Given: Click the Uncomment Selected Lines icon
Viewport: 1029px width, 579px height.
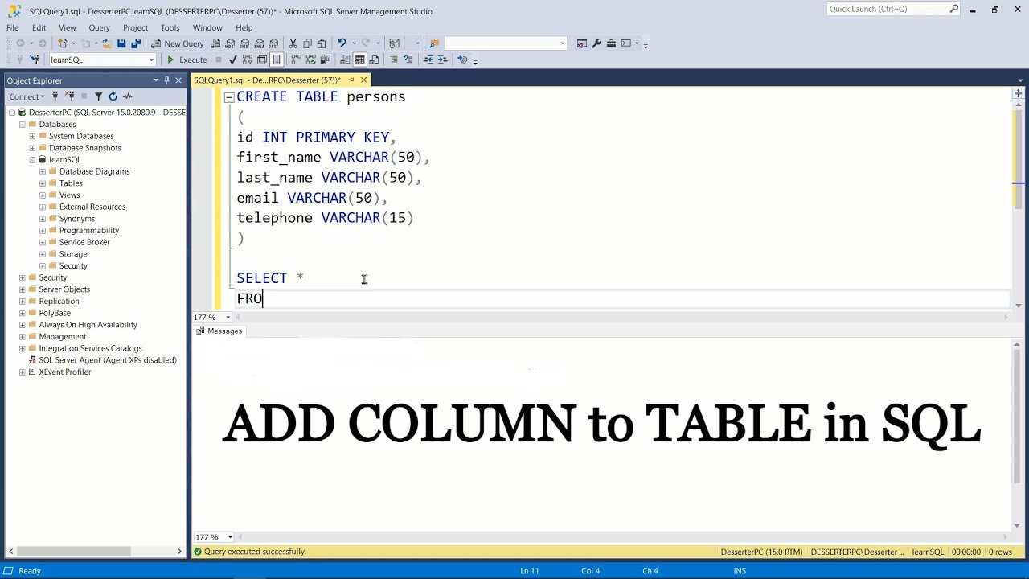Looking at the screenshot, I should coord(408,60).
